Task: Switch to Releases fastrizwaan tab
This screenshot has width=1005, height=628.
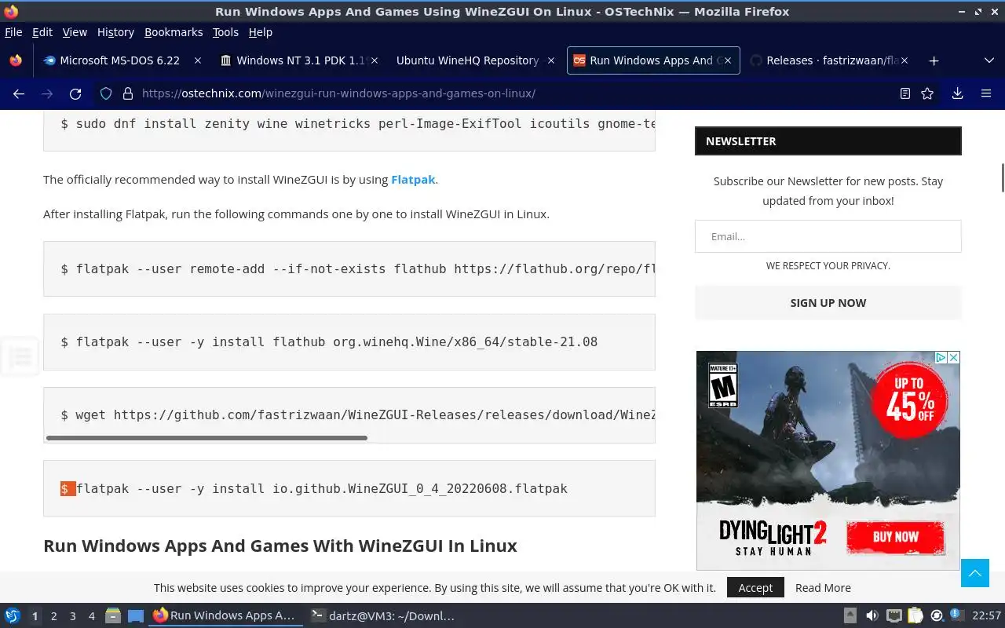Action: [829, 60]
